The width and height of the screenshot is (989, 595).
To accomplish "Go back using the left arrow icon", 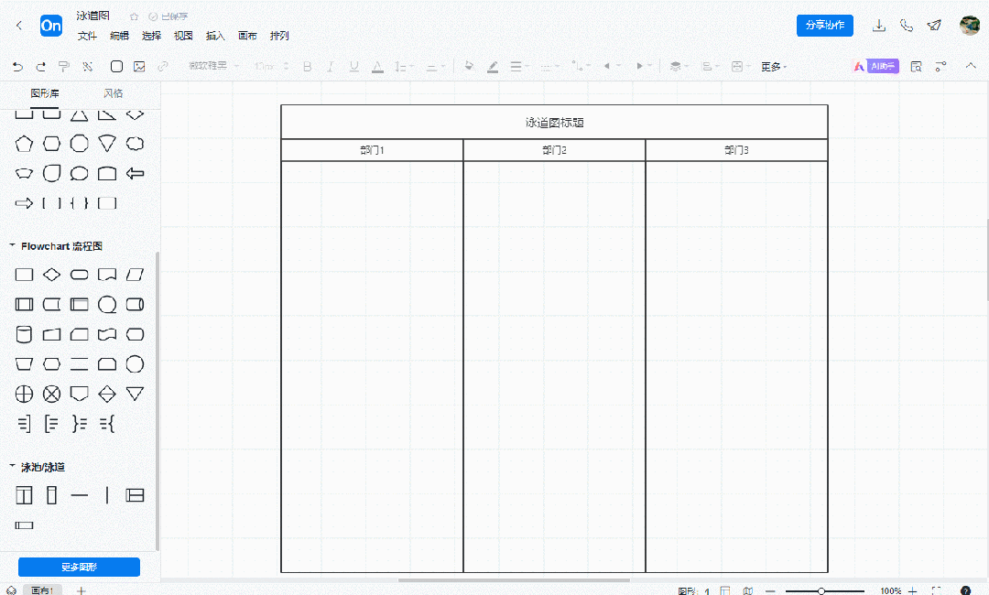I will pyautogui.click(x=19, y=26).
